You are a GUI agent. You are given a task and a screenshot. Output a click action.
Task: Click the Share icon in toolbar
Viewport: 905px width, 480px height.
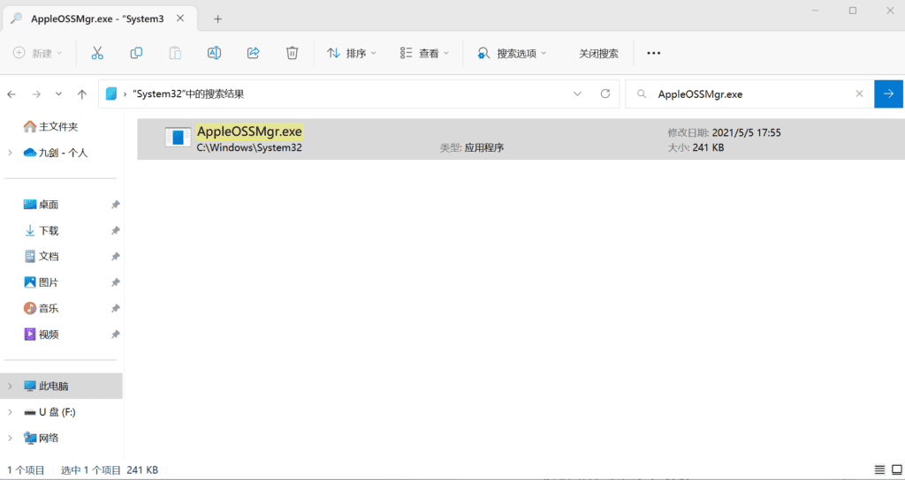pyautogui.click(x=253, y=53)
